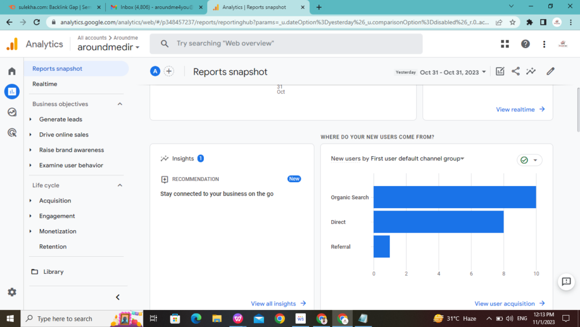Click the Organic Search blue bar
This screenshot has height=327, width=580.
[x=453, y=197]
